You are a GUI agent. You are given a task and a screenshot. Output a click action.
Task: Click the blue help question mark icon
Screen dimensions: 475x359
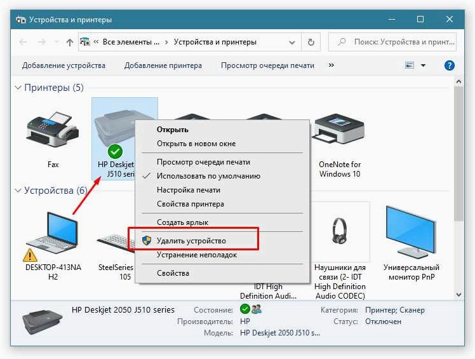click(449, 65)
